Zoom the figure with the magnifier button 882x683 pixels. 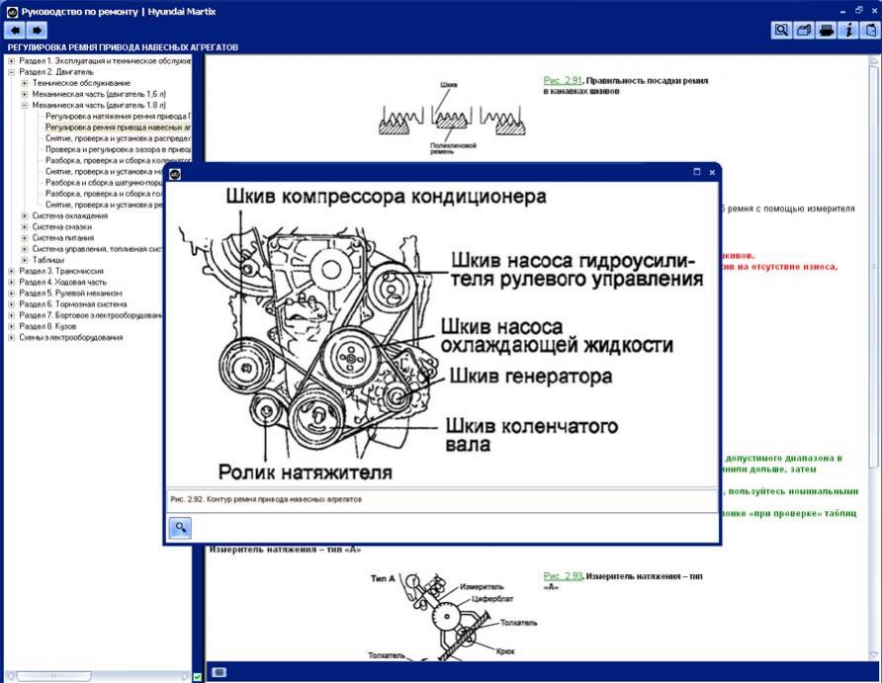180,527
